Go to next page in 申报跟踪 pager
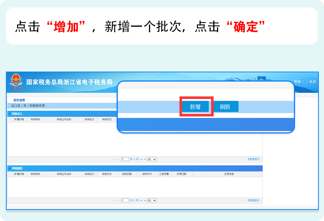324x221 pixels. (141, 200)
